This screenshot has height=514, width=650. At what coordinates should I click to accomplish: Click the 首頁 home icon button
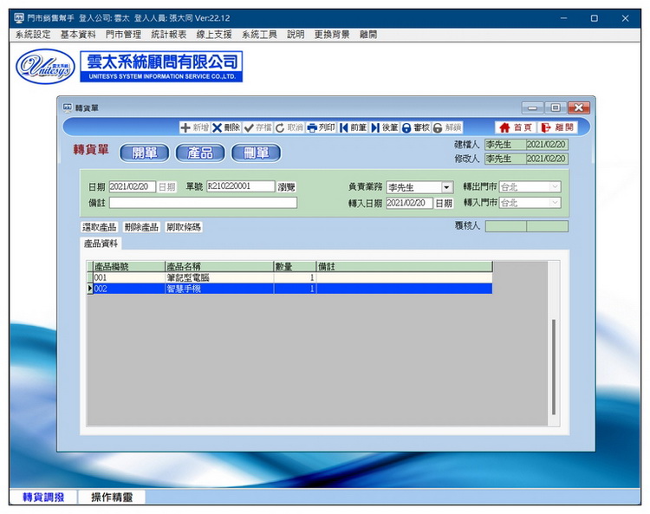[504, 127]
